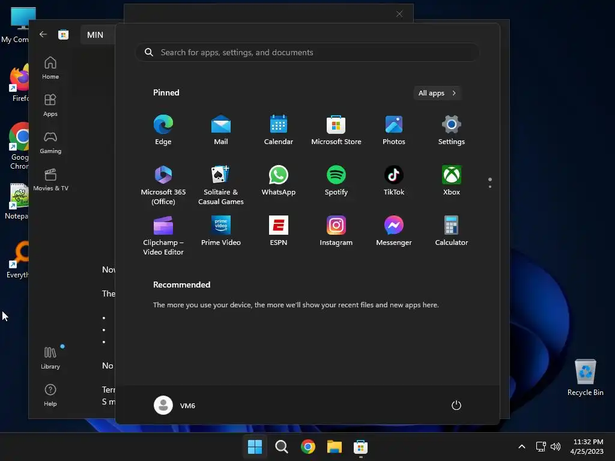Launch the Xbox app
Viewport: 615px width, 461px height.
click(x=452, y=181)
